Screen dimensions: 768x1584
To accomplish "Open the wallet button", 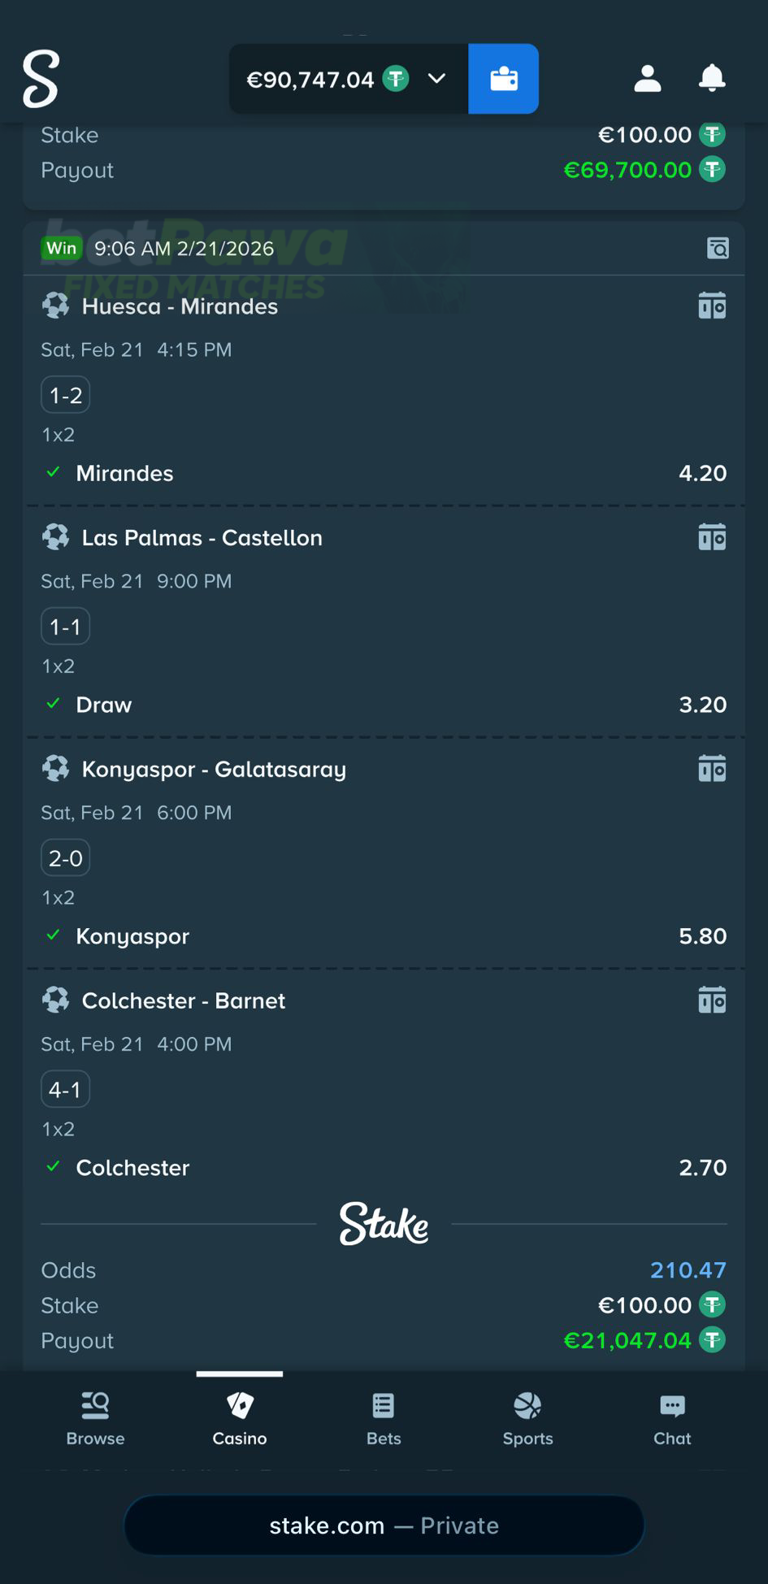I will point(503,79).
